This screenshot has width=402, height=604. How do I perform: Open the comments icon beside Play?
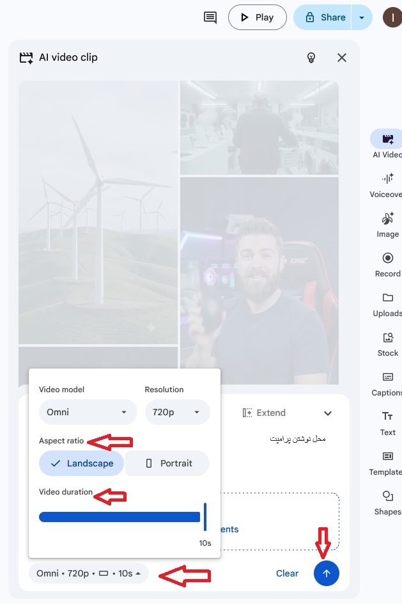pos(210,17)
